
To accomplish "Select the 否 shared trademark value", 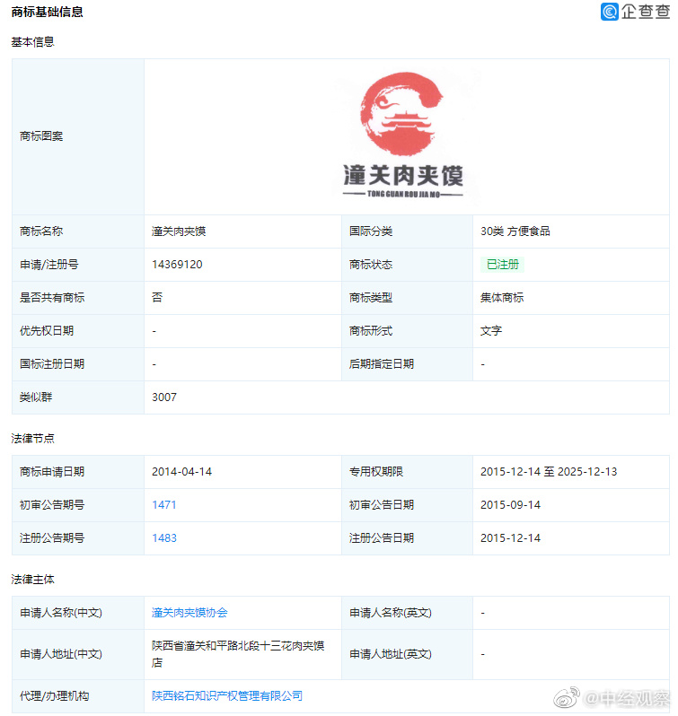I will click(x=157, y=298).
